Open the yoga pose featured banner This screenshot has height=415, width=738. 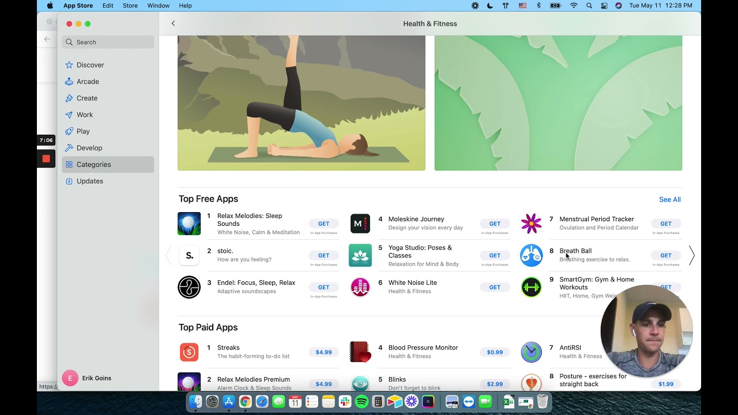[x=302, y=103]
